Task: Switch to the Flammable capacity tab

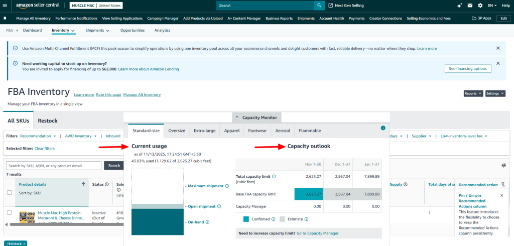Action: pyautogui.click(x=310, y=131)
